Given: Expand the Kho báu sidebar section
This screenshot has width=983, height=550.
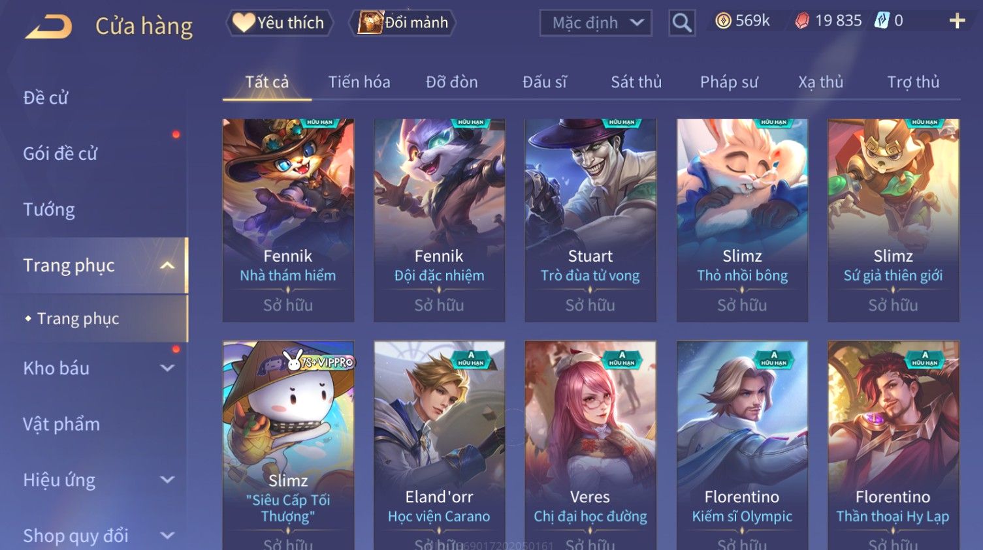Looking at the screenshot, I should (x=167, y=368).
